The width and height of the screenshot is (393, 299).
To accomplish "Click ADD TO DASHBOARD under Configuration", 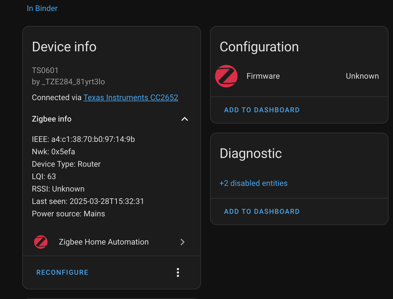I will (x=262, y=110).
